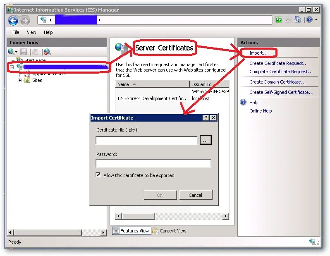This screenshot has height=256, width=330.
Task: Click the Delete Connection icon in Connections
Action: [x=47, y=52]
